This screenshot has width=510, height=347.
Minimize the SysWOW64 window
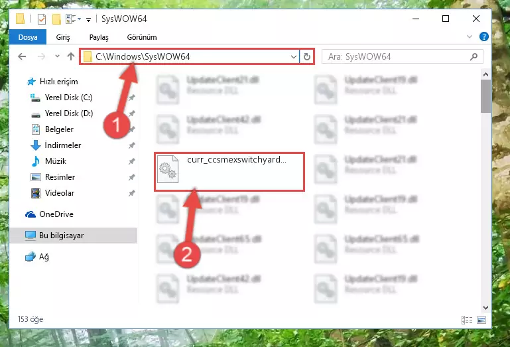coord(416,19)
